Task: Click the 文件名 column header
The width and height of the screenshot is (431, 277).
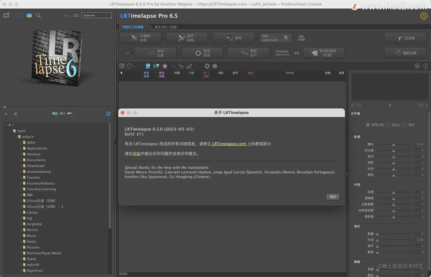Action: [290, 73]
